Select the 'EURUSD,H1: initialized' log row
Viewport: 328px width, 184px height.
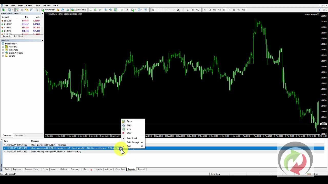pos(163,145)
